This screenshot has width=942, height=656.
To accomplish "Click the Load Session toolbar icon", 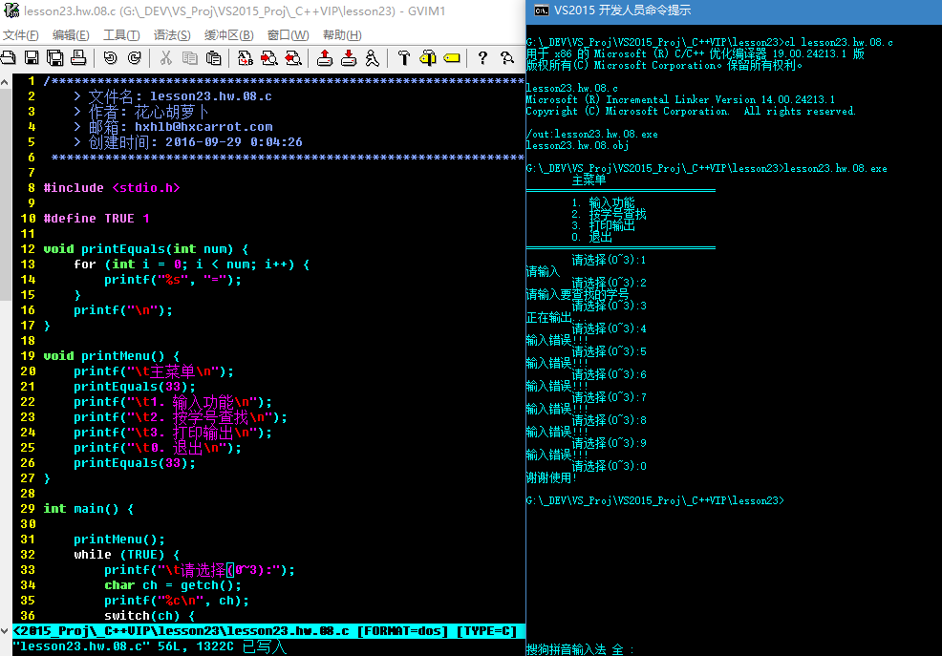I will [325, 57].
